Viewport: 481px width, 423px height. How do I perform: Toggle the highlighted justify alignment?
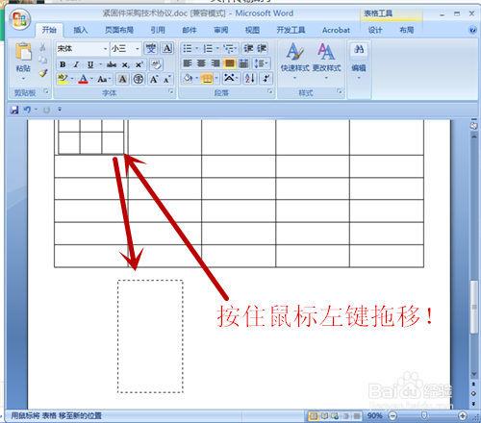pos(230,63)
